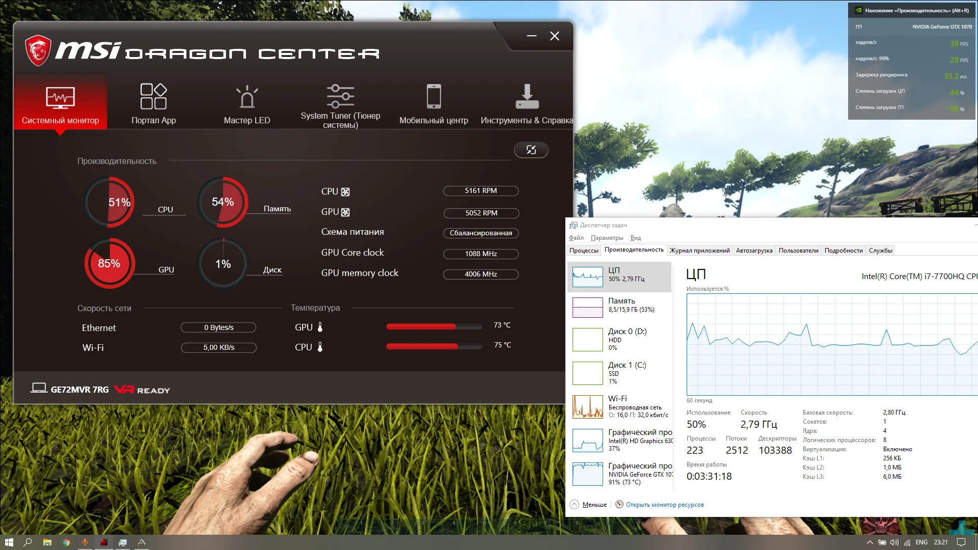The image size is (978, 550).
Task: Show hidden tray icons chevron
Action: click(870, 542)
